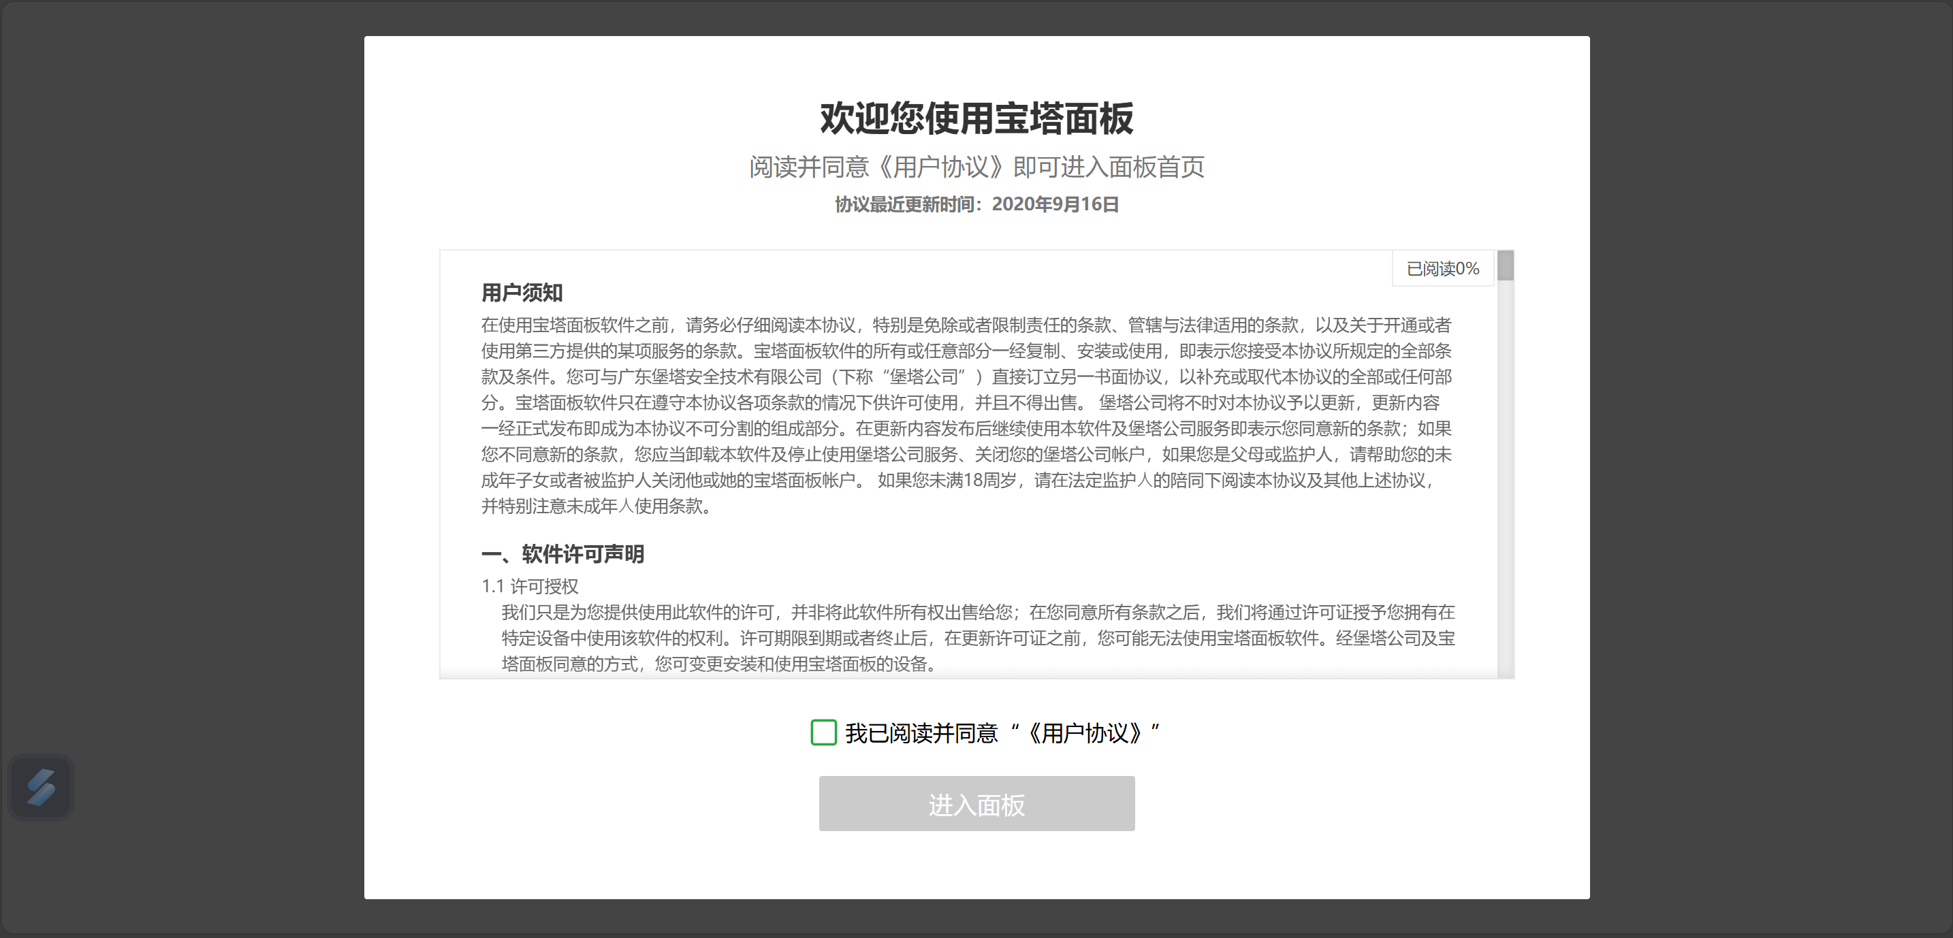
Task: Click the 协议最近更新时间 date line
Action: click(x=976, y=204)
